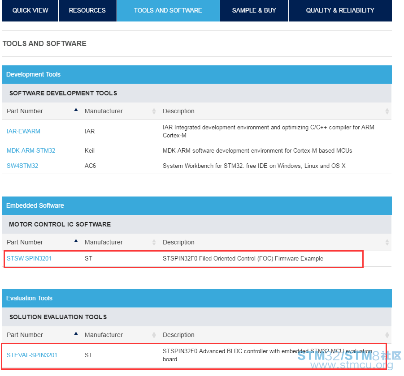404x376 pixels.
Task: Sort Software Development Tools by Manufacturer arrows
Action: (x=154, y=111)
